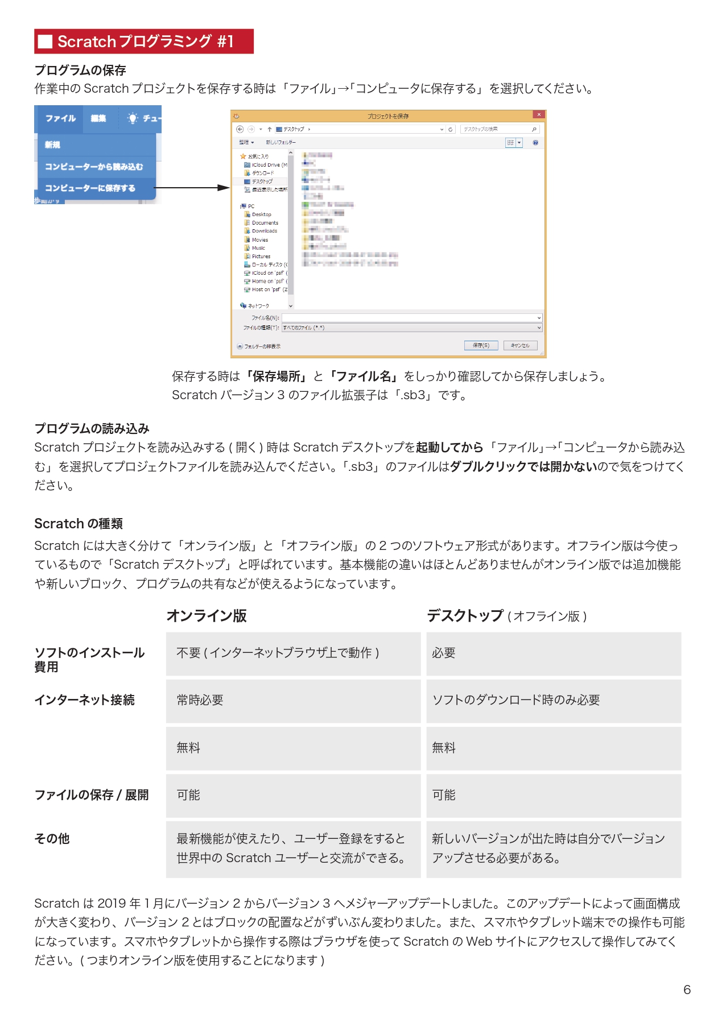Select ローカル ディスク in the folder tree
726x1018 pixels.
pos(266,264)
